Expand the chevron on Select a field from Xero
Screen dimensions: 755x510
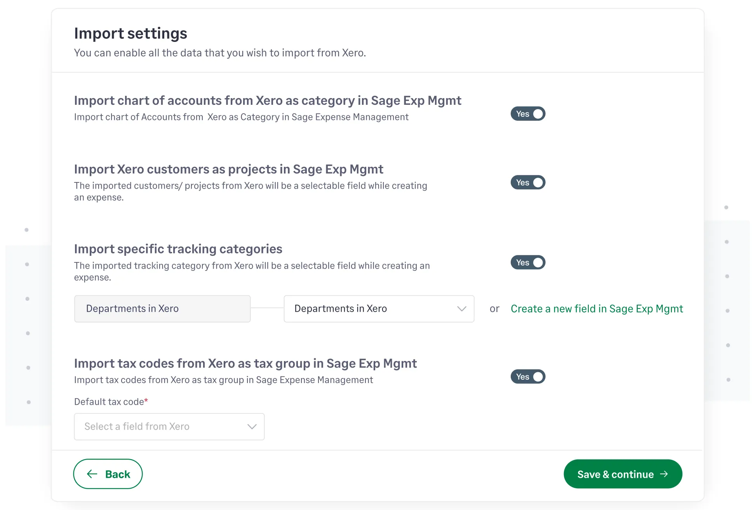(252, 427)
